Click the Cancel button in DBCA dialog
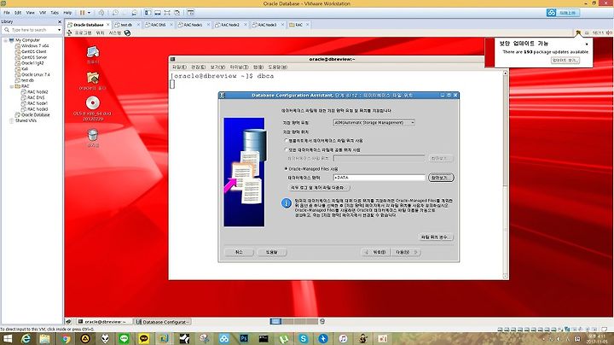Screen dimensions: 614x345 click(x=239, y=253)
